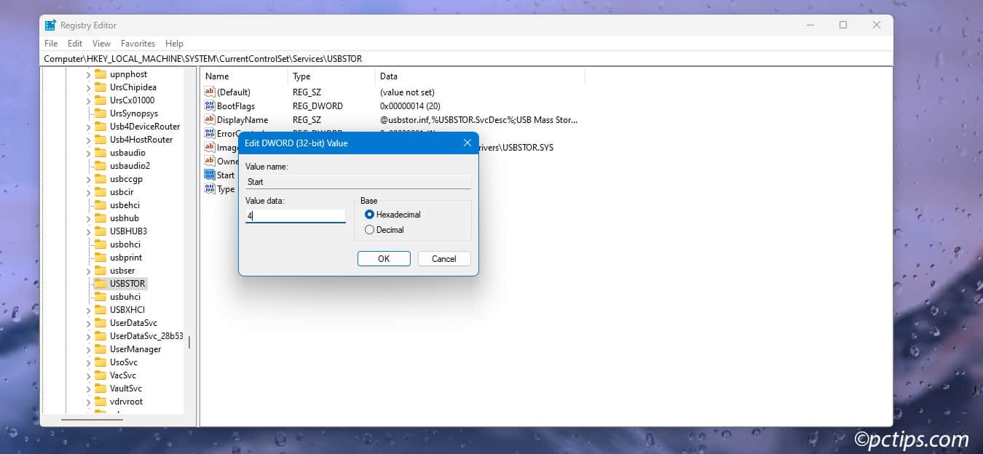The height and width of the screenshot is (454, 983).
Task: Cancel the Edit DWORD dialog
Action: coord(443,259)
